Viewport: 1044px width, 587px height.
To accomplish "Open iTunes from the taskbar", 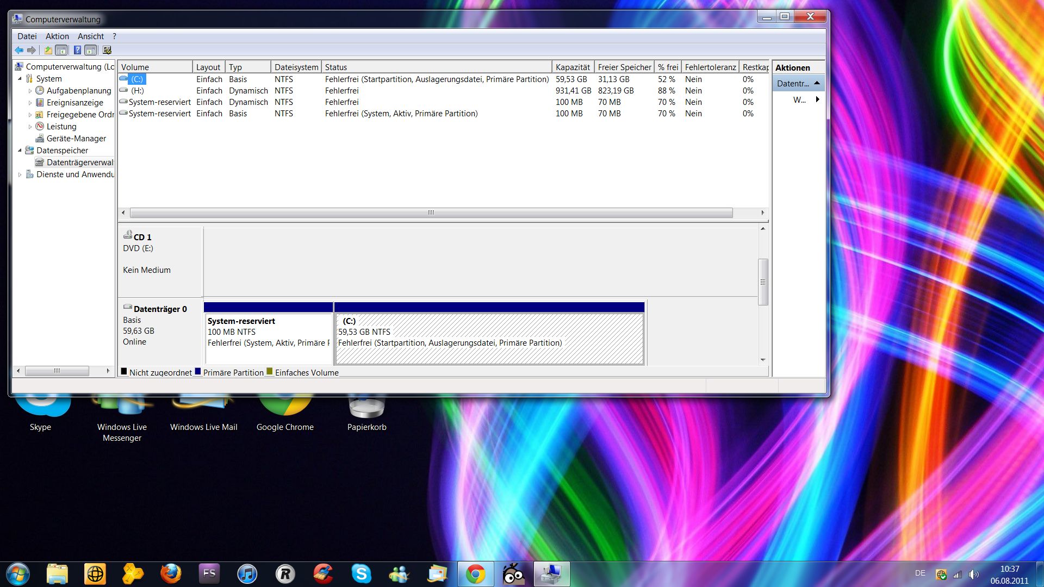I will point(247,574).
